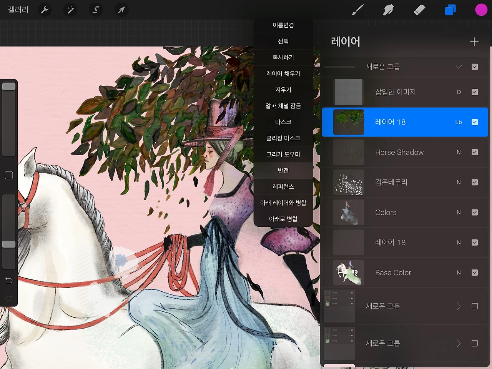Hide the Colors layer
Image resolution: width=492 pixels, height=369 pixels.
(475, 213)
